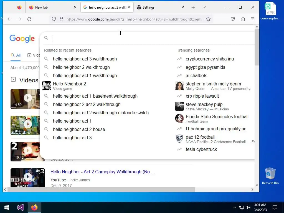284x213 pixels.
Task: Choose suggestion hello neighbor act 3 walkthrough
Action: point(85,59)
